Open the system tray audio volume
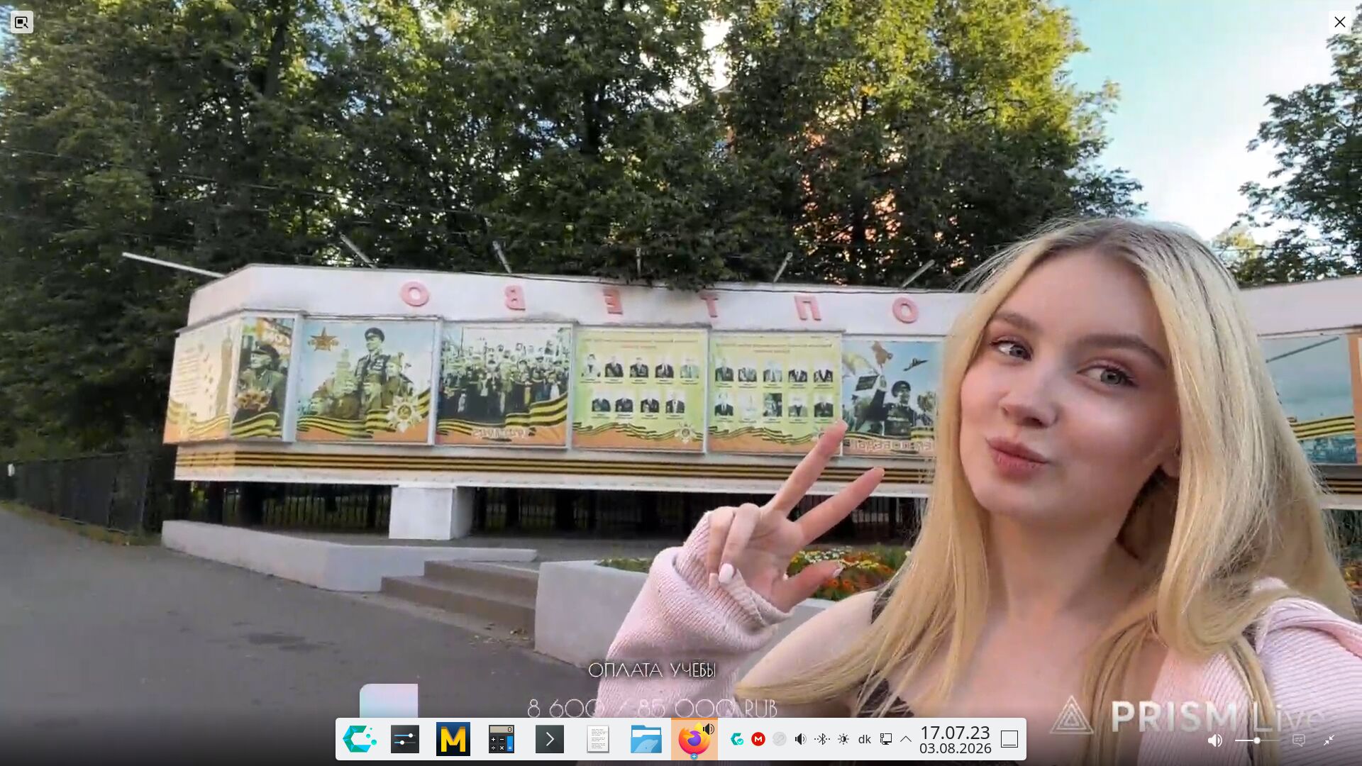 point(801,739)
